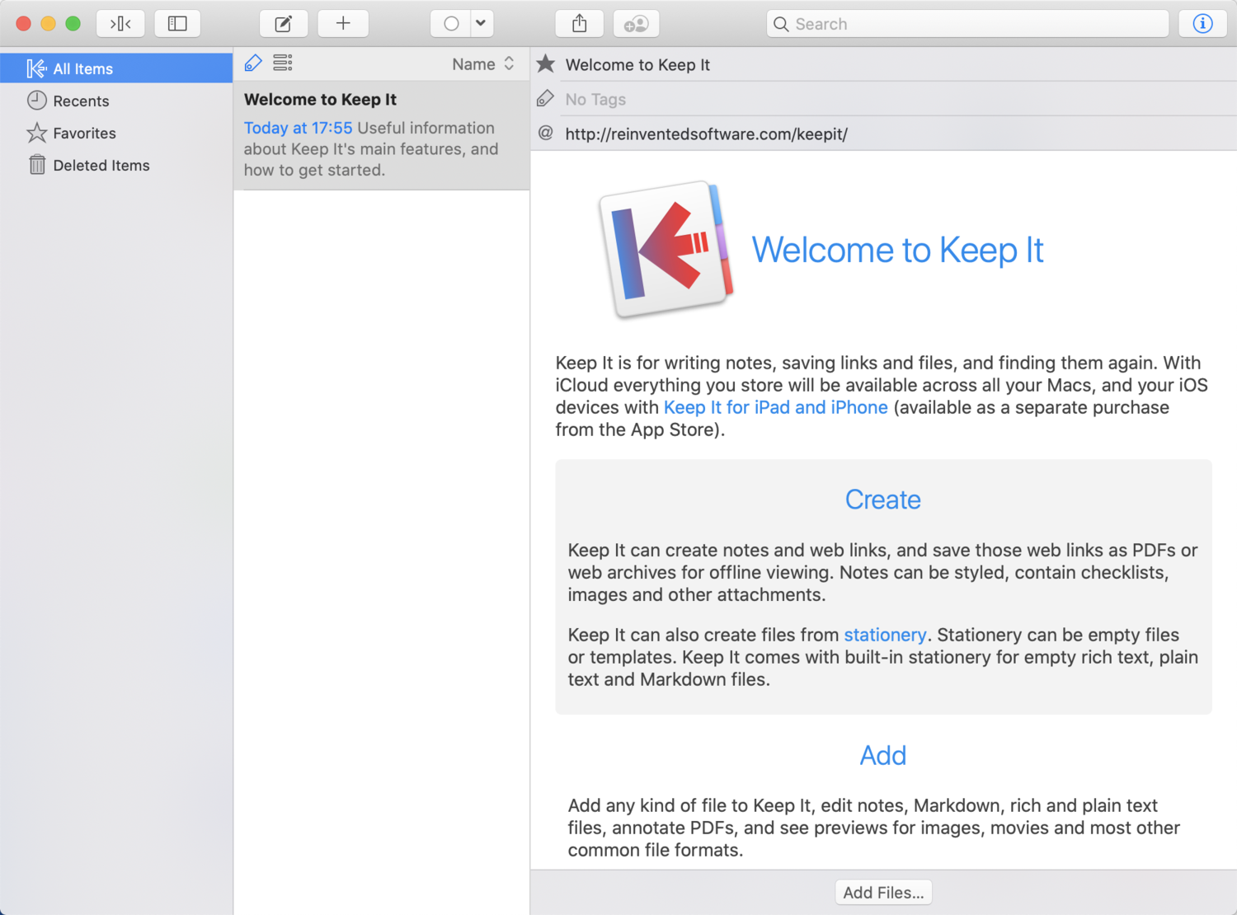Click the No Tags field
The width and height of the screenshot is (1237, 915).
pyautogui.click(x=897, y=99)
